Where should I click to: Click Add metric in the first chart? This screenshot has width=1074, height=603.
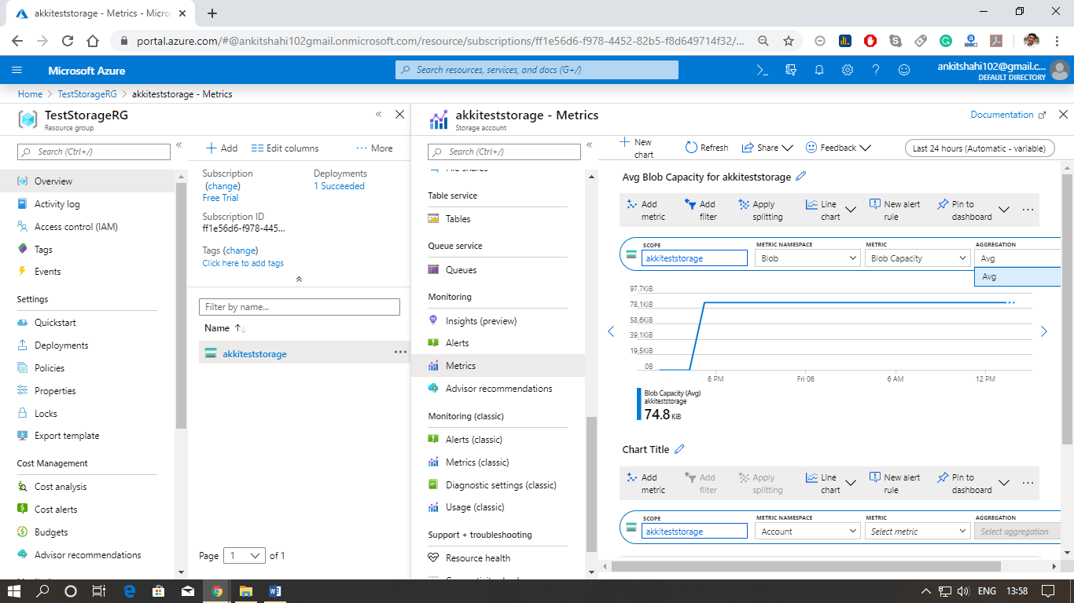(646, 210)
